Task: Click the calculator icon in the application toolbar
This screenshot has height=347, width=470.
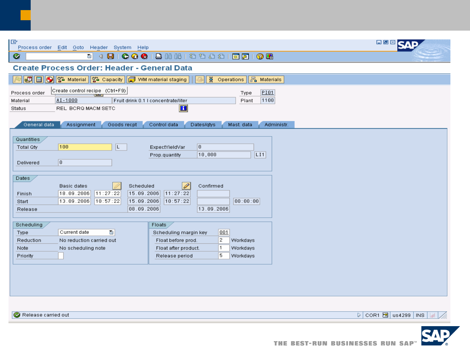Action: click(39, 80)
